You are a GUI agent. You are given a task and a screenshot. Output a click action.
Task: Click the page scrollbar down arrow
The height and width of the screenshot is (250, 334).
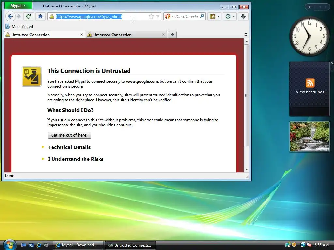(247, 169)
